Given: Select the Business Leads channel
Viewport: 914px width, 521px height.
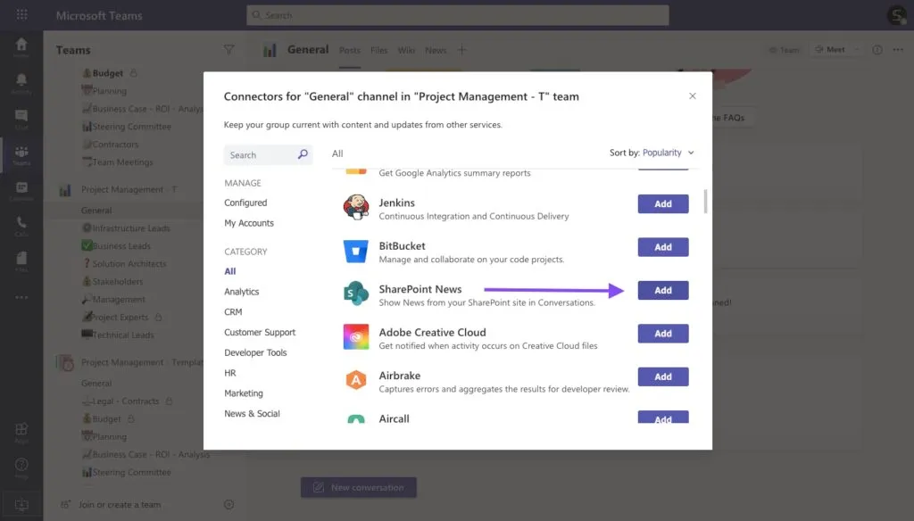Looking at the screenshot, I should [x=116, y=246].
